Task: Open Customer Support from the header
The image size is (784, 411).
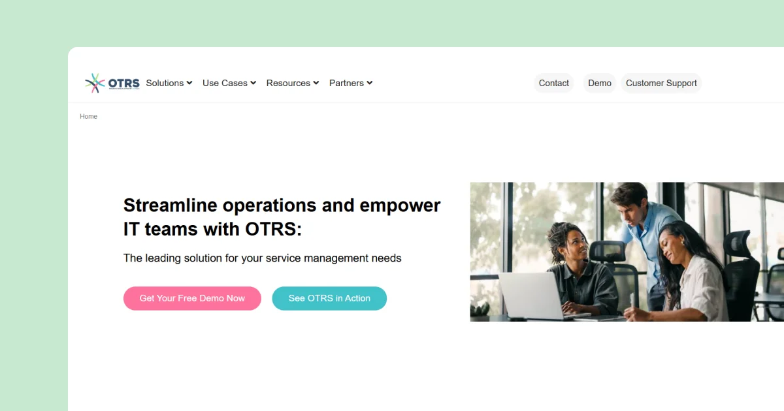Action: tap(661, 83)
